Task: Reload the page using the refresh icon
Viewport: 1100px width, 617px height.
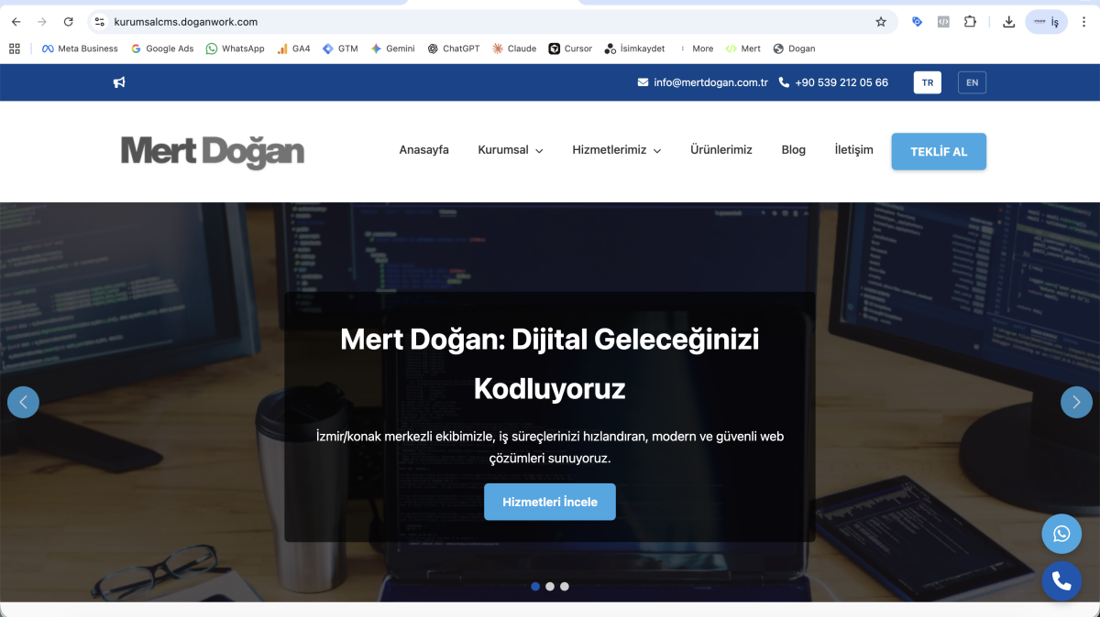Action: tap(68, 21)
